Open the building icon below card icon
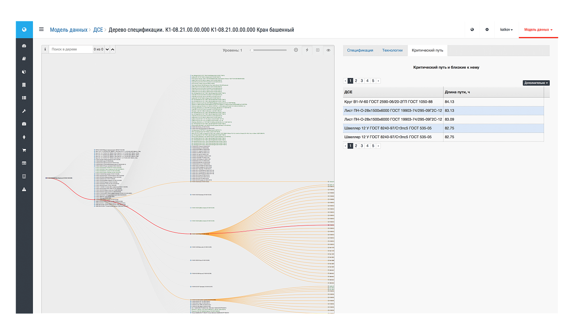The image size is (574, 336). 24,176
